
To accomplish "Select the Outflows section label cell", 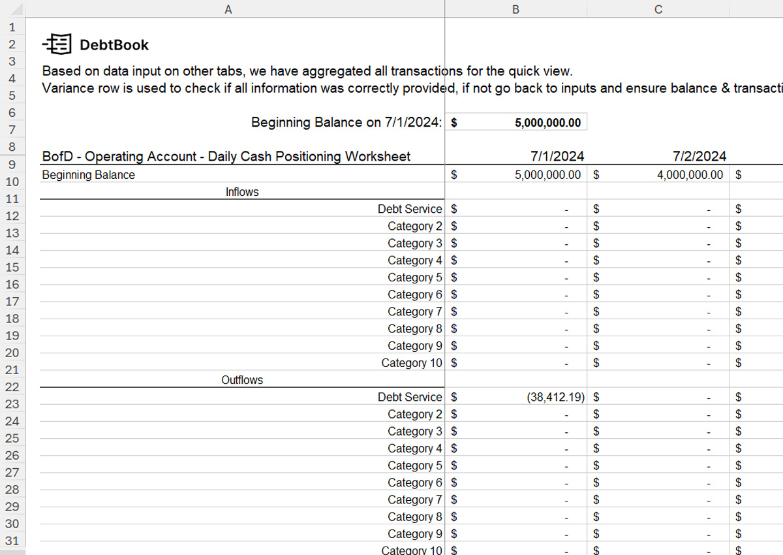I will (x=242, y=379).
